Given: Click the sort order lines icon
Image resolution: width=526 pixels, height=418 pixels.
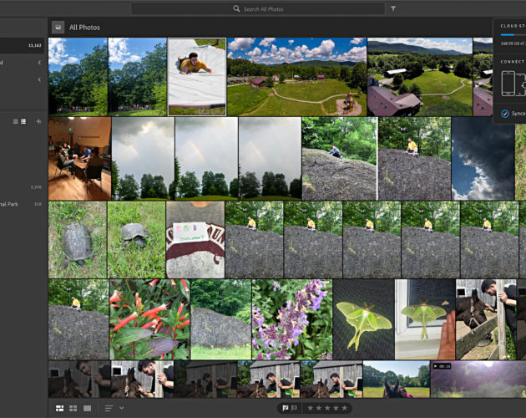Looking at the screenshot, I should 109,408.
